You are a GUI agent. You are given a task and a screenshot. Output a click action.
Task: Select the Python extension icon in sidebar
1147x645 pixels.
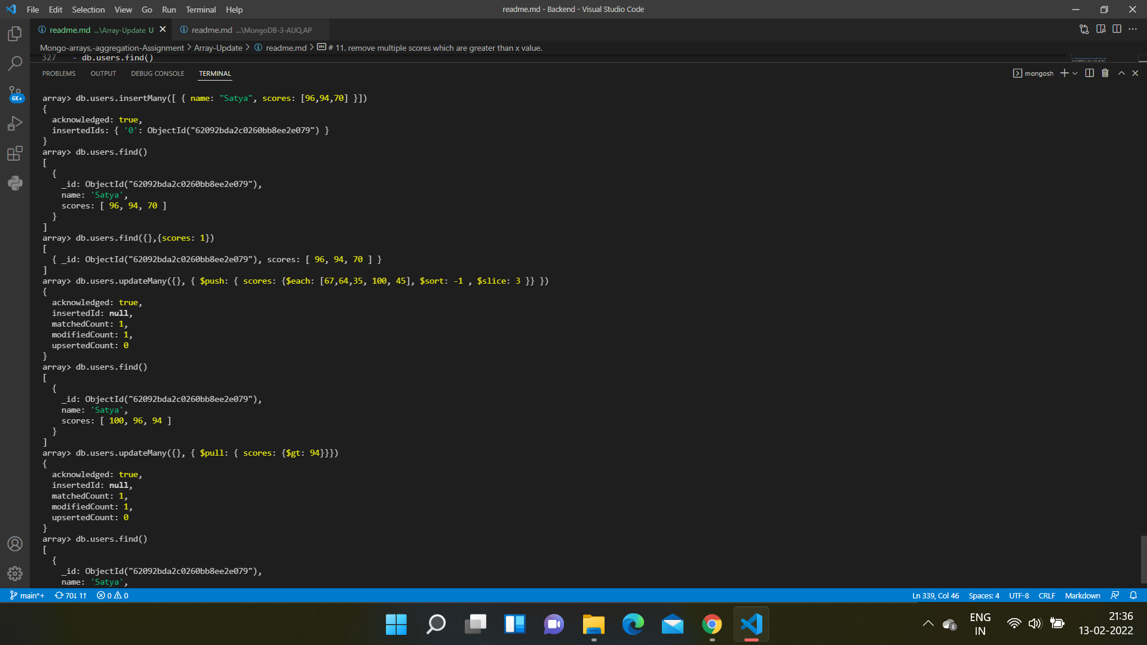point(15,183)
